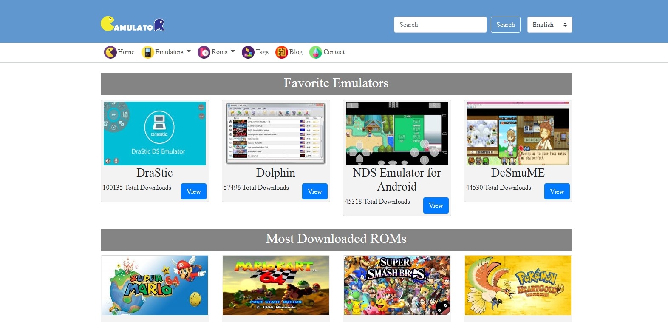668x322 pixels.
Task: Click the DraStic title
Action: click(x=155, y=173)
